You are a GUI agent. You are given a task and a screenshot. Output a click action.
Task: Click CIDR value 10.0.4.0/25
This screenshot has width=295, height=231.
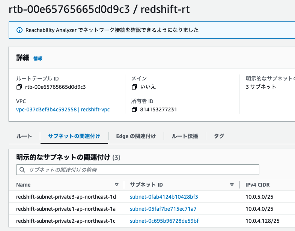click(x=259, y=209)
